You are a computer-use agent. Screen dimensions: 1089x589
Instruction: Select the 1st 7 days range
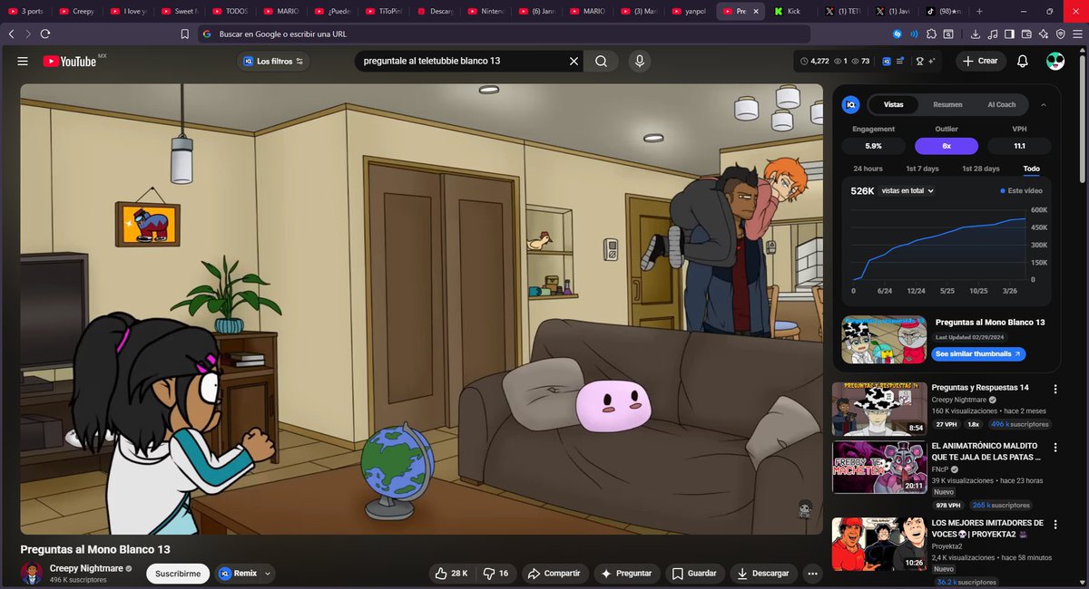point(922,169)
